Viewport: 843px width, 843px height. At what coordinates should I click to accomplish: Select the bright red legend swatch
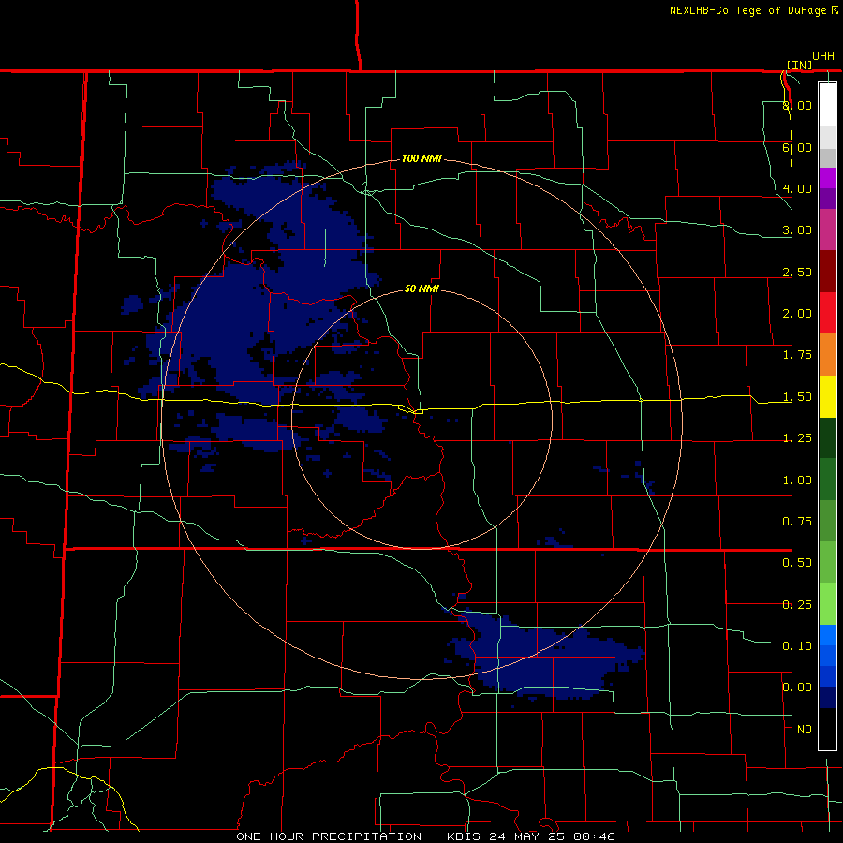(827, 313)
